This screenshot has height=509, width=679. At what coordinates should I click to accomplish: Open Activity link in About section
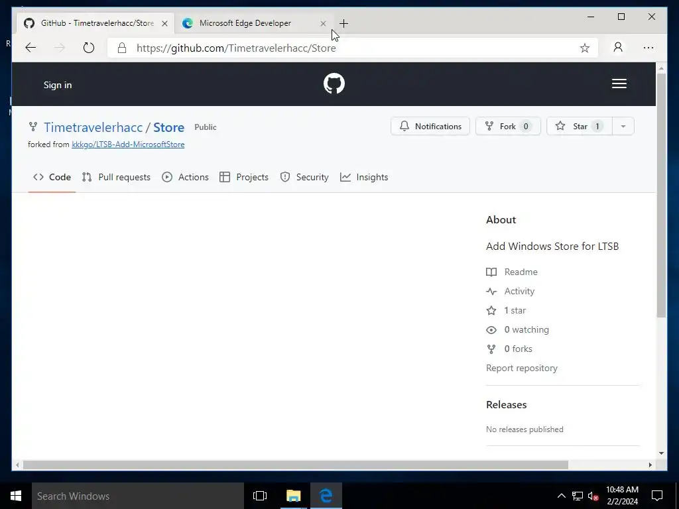[x=510, y=292]
